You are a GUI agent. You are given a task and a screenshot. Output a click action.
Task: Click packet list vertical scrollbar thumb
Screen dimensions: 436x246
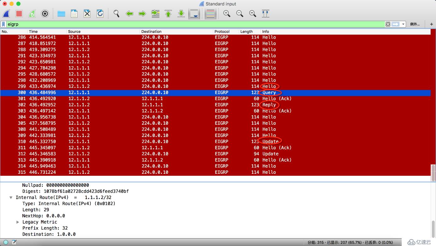(433, 173)
